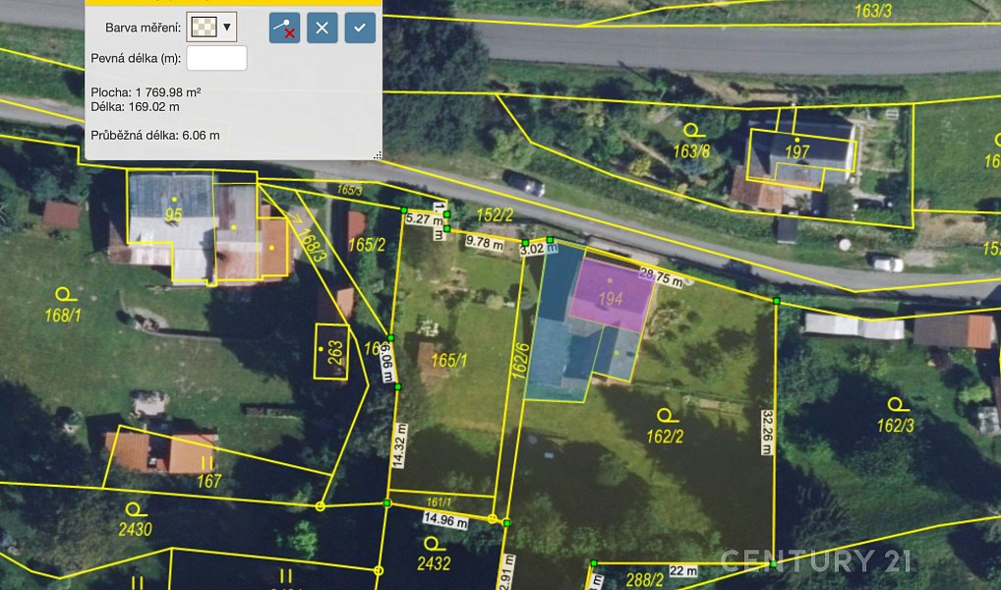This screenshot has height=590, width=1001.
Task: Open the Barva měření color dropdown
Action: point(211,28)
